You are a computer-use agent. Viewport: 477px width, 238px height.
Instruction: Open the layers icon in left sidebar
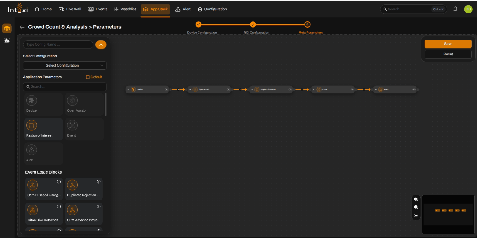point(7,28)
